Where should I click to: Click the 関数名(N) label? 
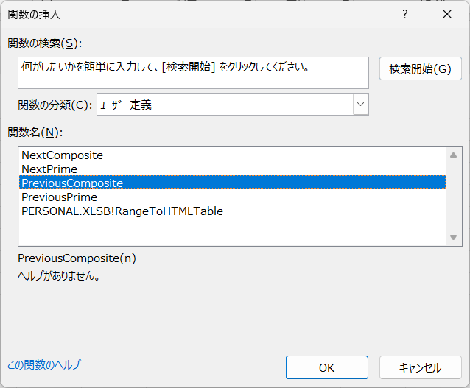point(35,132)
